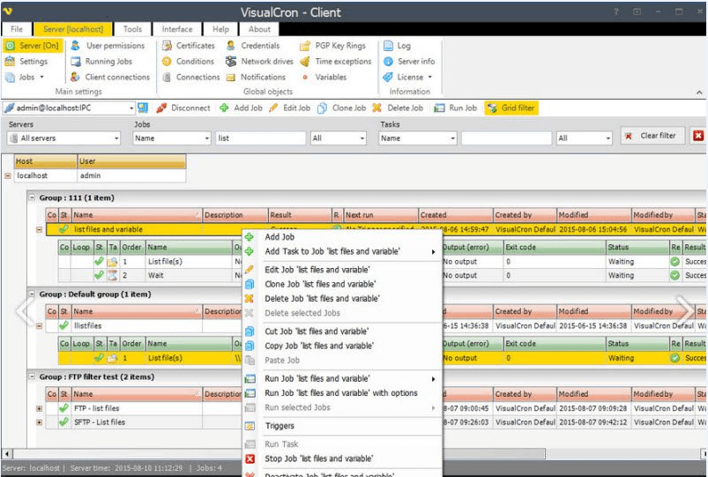Choose Delete Job 'list files and variable'
This screenshot has width=708, height=477.
point(342,299)
